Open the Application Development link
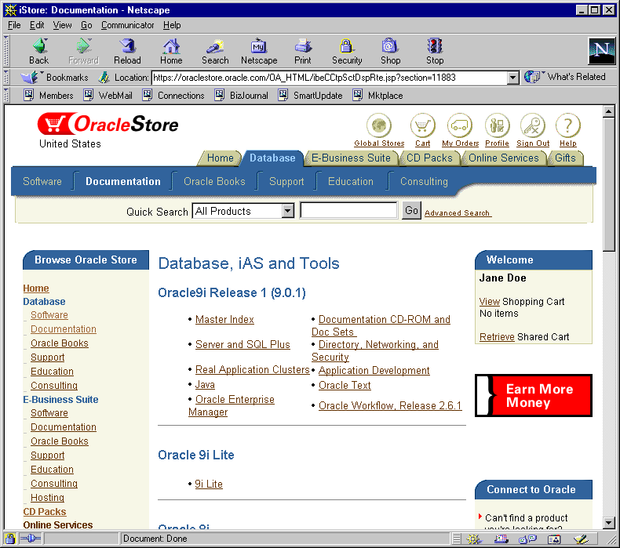The image size is (620, 548). click(374, 371)
